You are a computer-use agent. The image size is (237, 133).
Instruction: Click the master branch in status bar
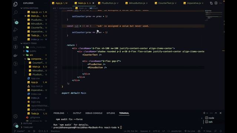pos(20,131)
